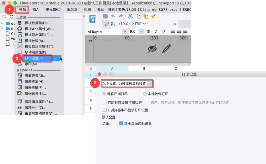
Task: Align text center
Action: coord(179,31)
